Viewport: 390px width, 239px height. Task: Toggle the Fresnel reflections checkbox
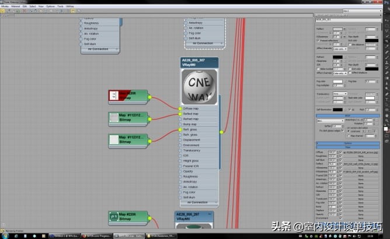(318, 40)
